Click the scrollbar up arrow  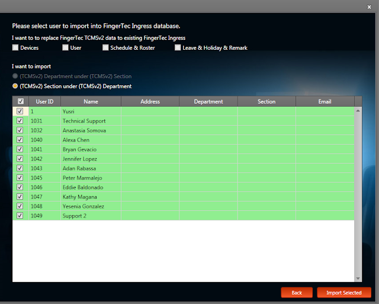(358, 111)
